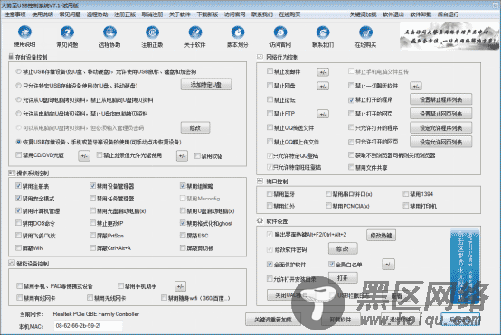Uncheck the 禁用安全模式 checkbox

click(x=18, y=199)
